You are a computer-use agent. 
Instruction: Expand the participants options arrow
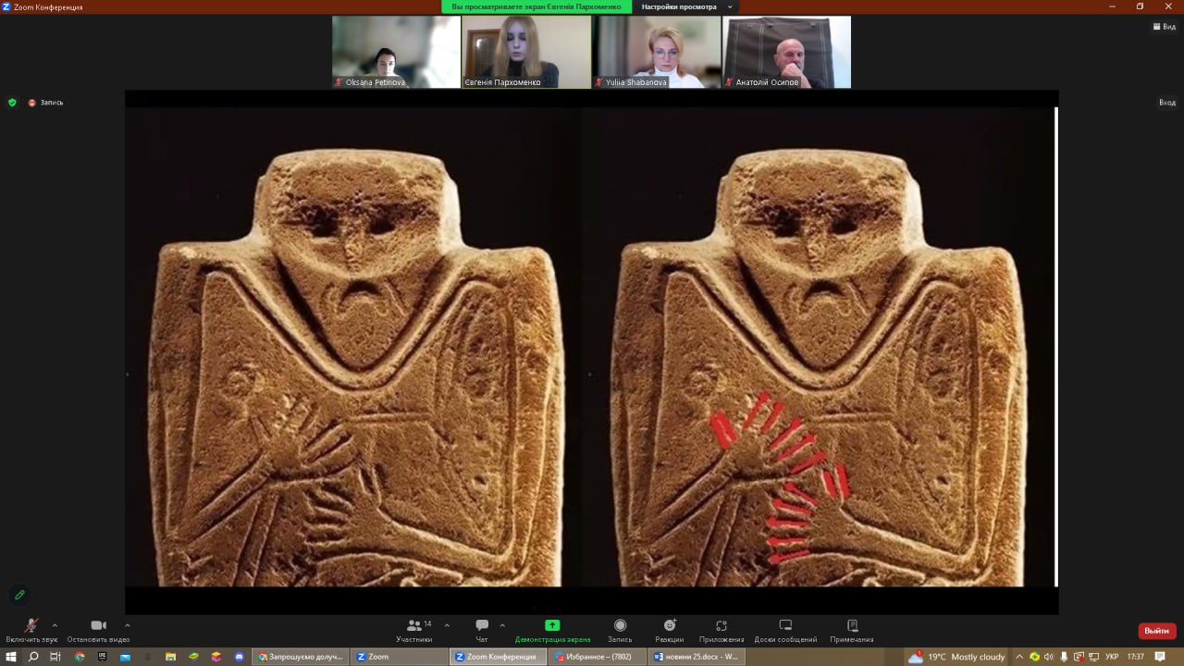coord(447,625)
